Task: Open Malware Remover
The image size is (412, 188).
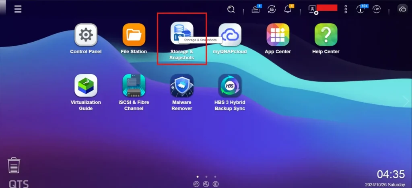Action: 182,85
